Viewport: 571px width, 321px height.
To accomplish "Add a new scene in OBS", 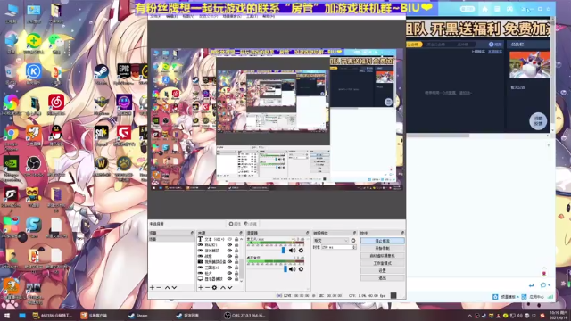I will 152,287.
